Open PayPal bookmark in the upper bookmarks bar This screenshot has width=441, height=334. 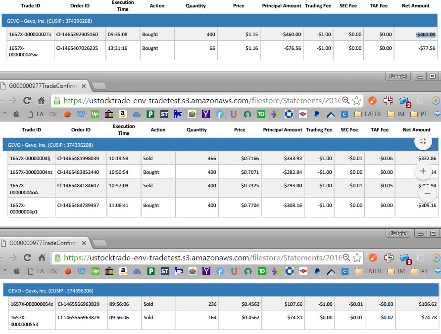click(317, 114)
